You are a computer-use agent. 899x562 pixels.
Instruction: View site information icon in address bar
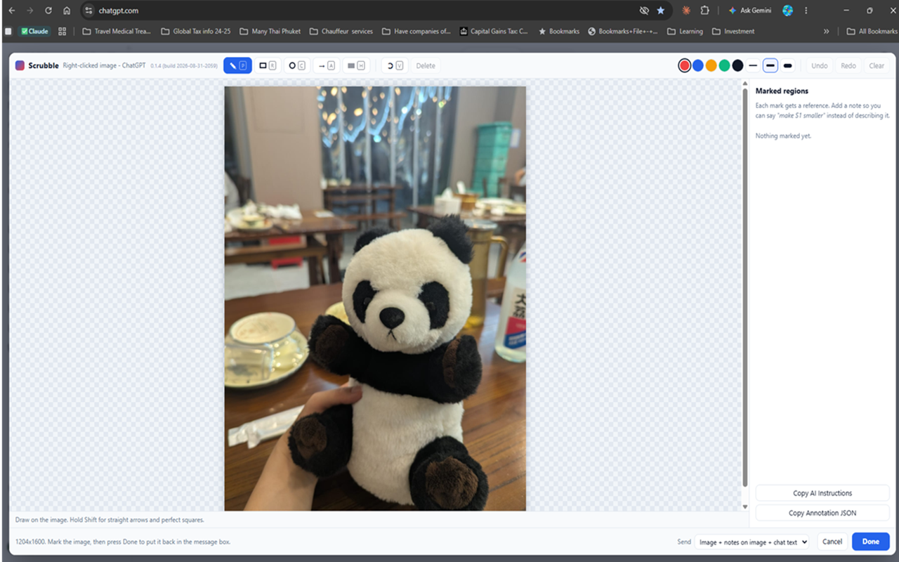tap(88, 11)
